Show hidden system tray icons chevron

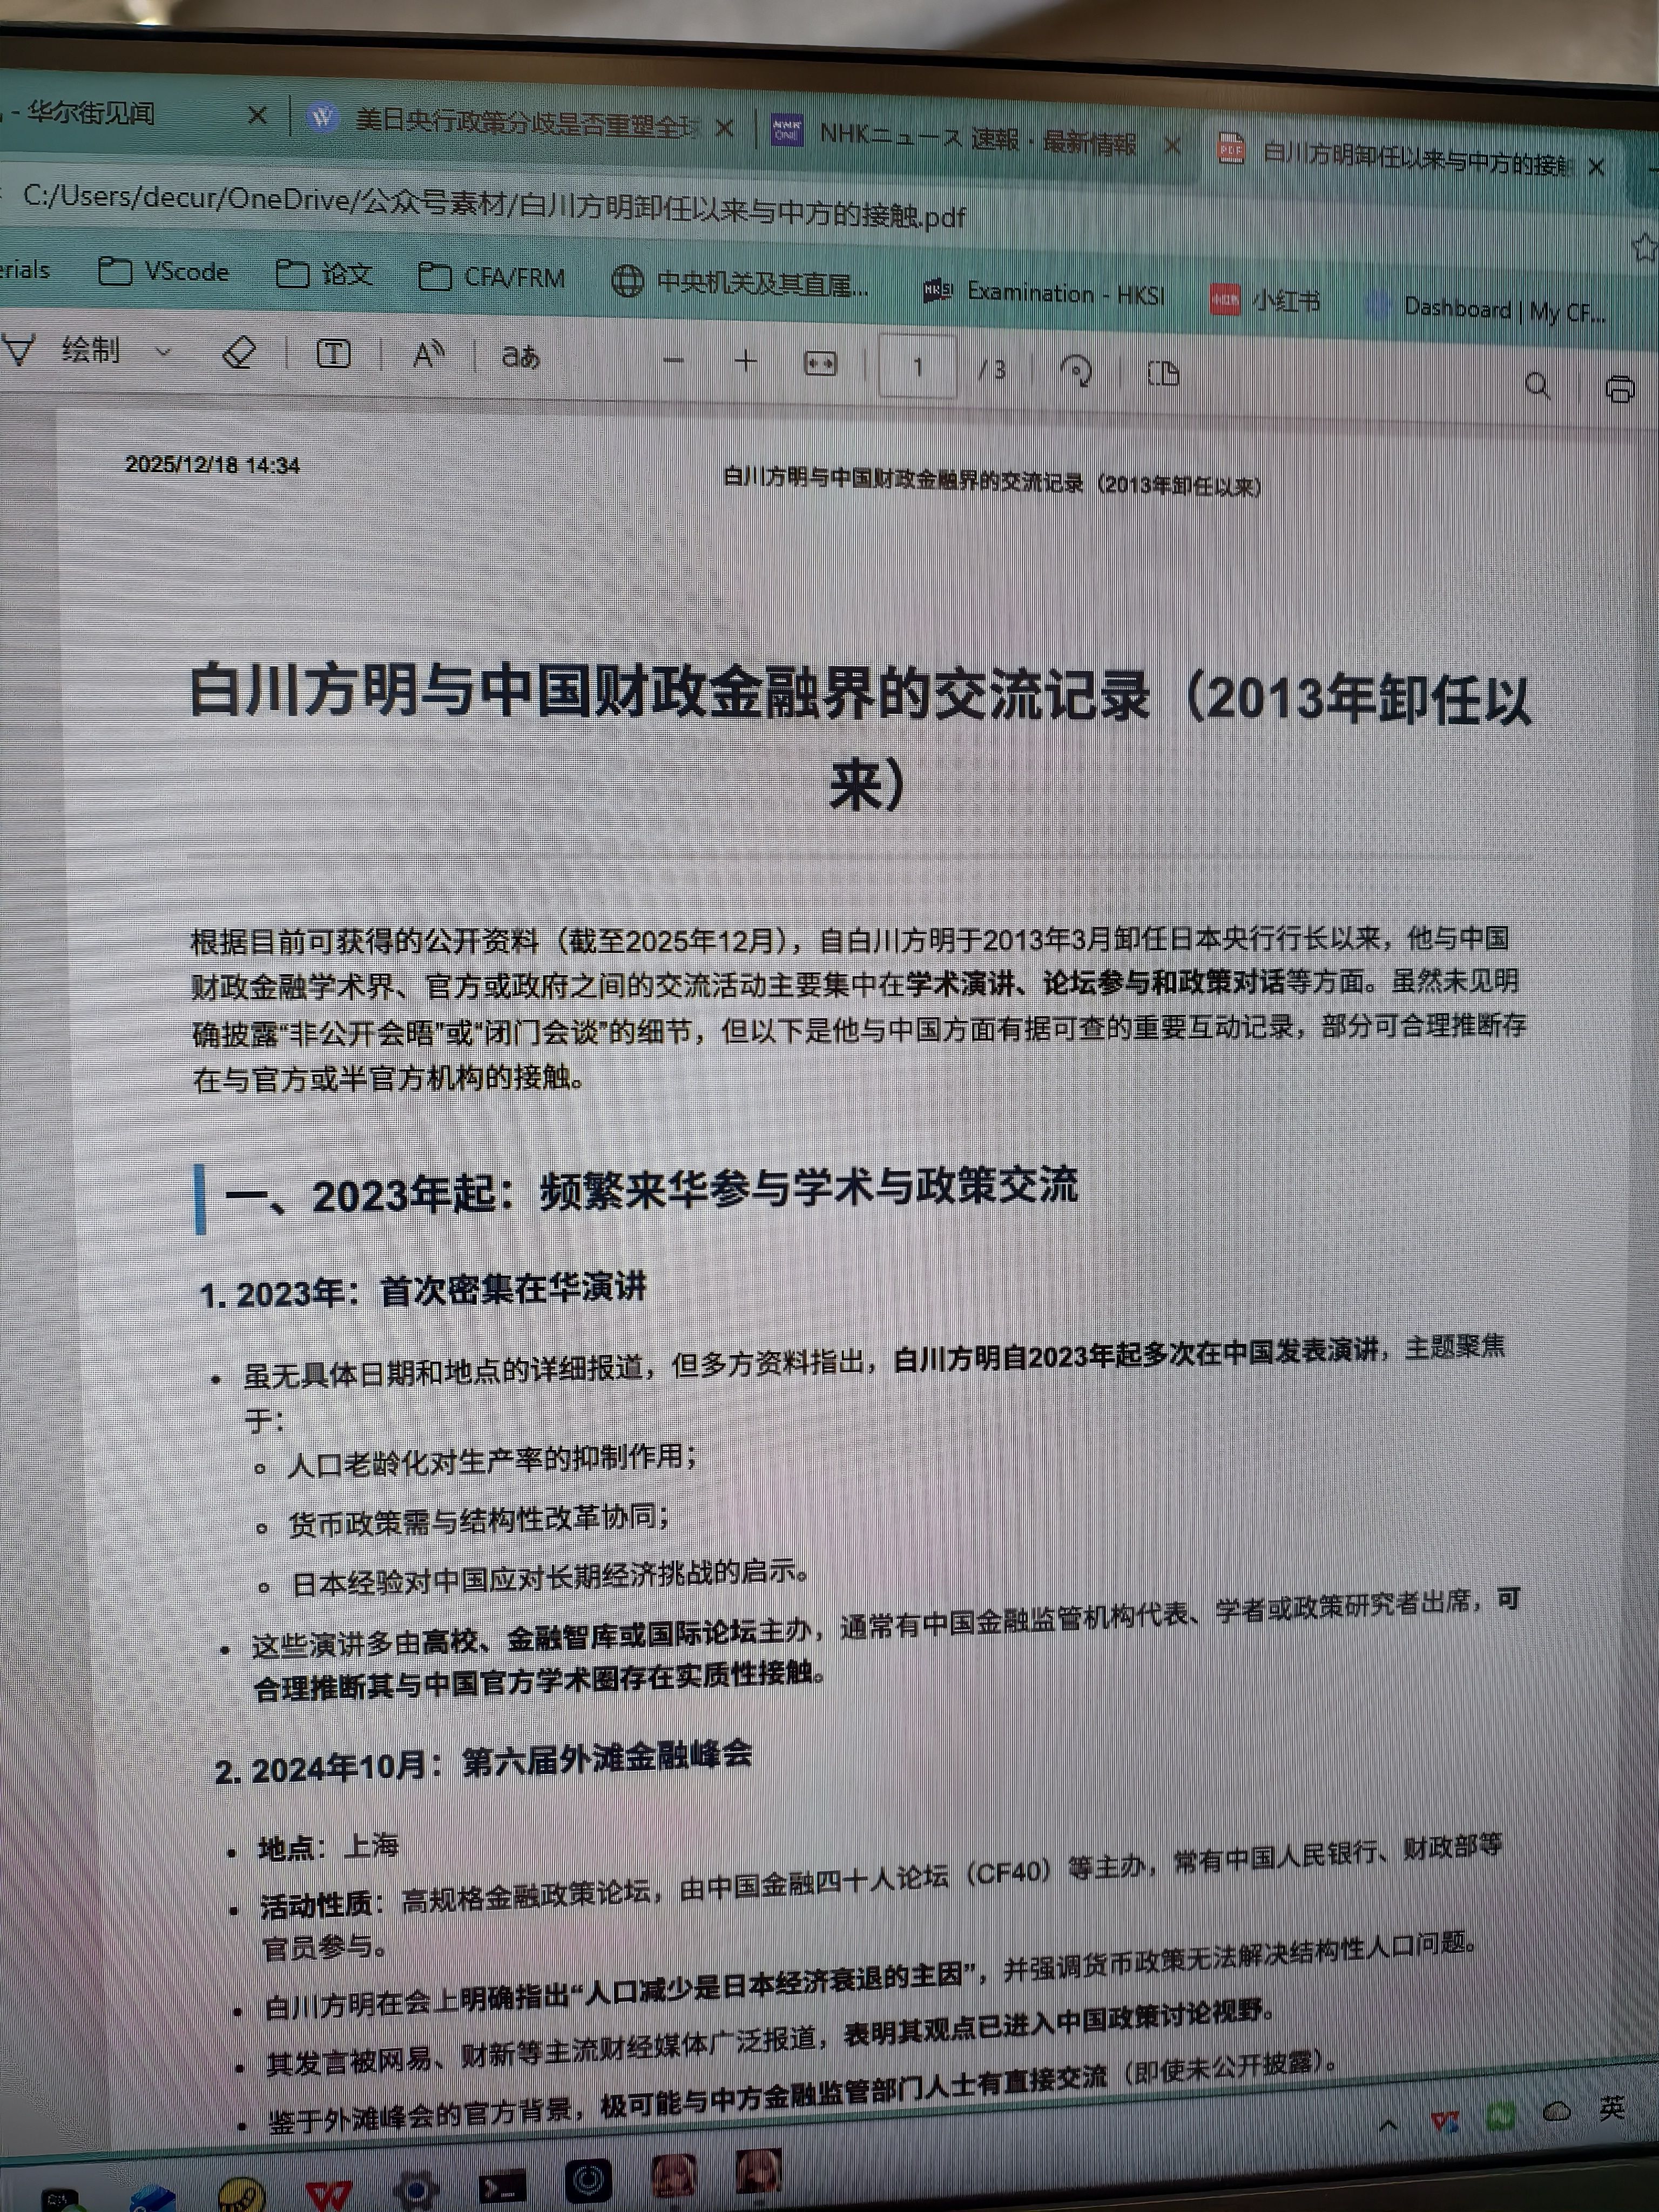pyautogui.click(x=1388, y=2126)
